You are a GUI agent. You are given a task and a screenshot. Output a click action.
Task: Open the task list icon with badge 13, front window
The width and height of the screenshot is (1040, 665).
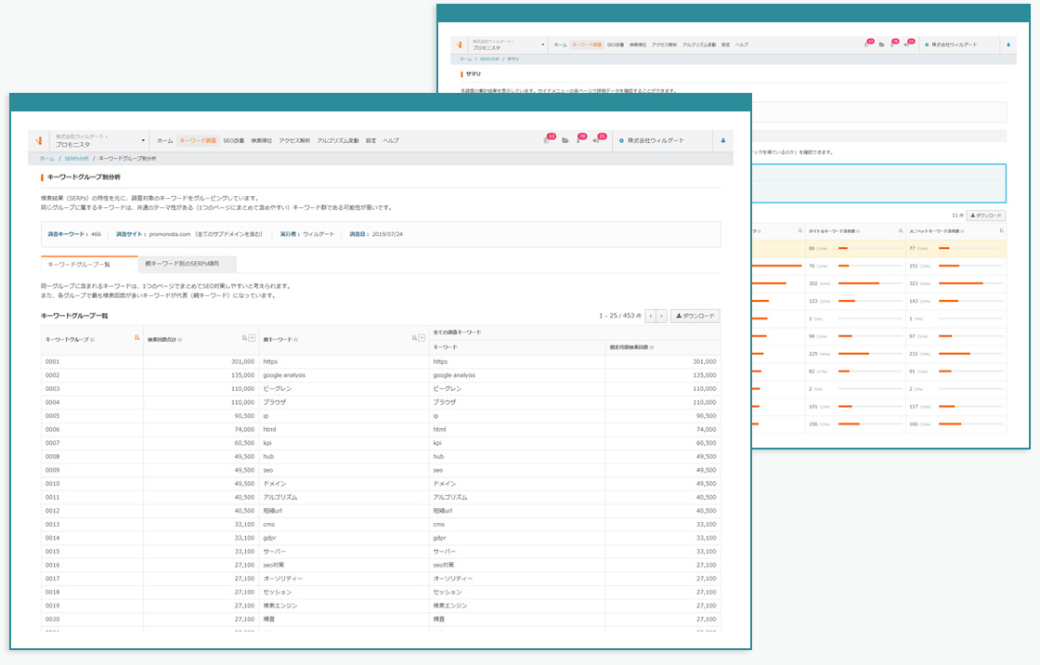548,139
